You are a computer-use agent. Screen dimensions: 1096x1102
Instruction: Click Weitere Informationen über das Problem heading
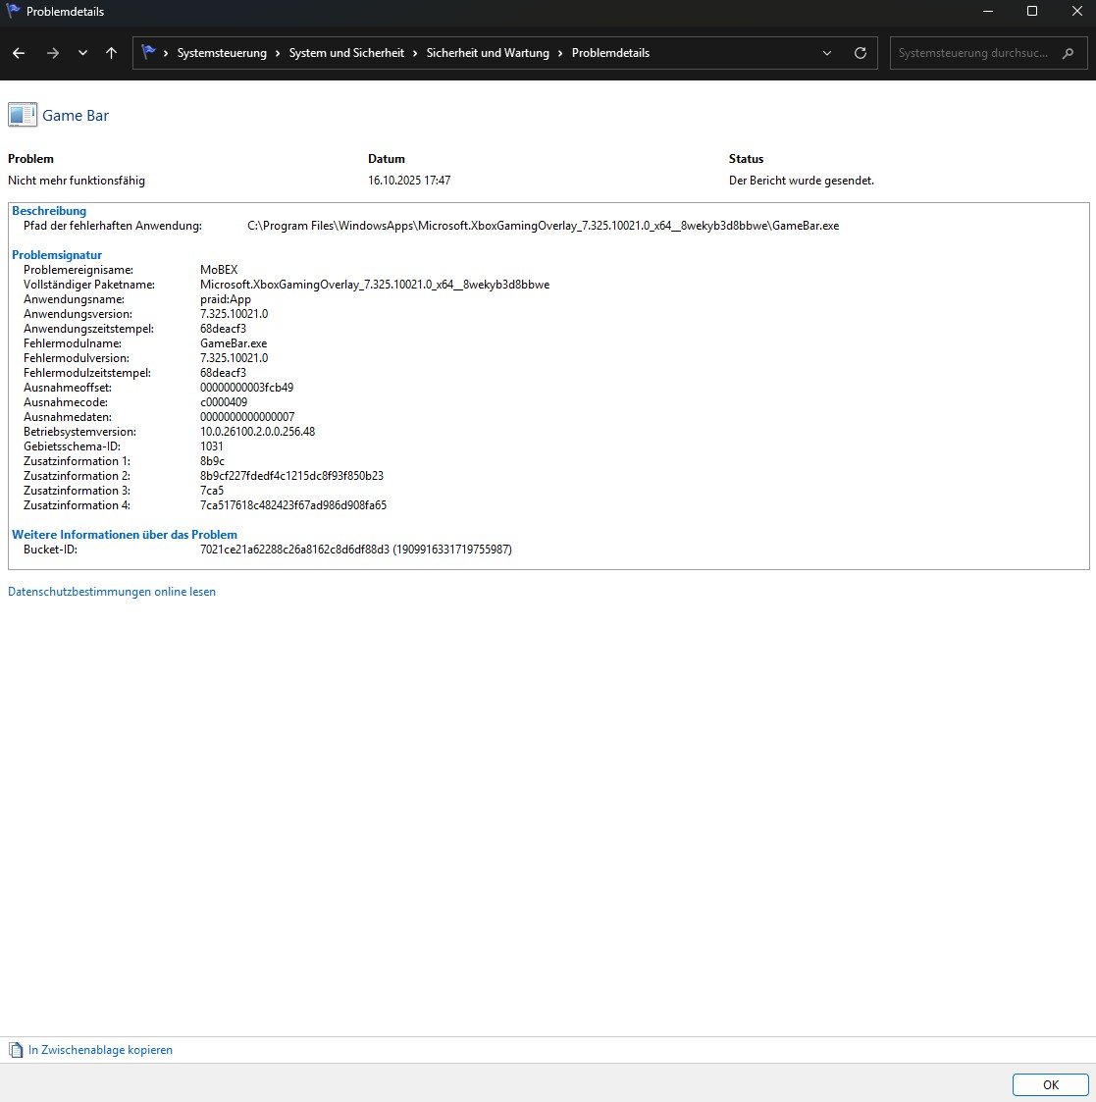point(125,535)
